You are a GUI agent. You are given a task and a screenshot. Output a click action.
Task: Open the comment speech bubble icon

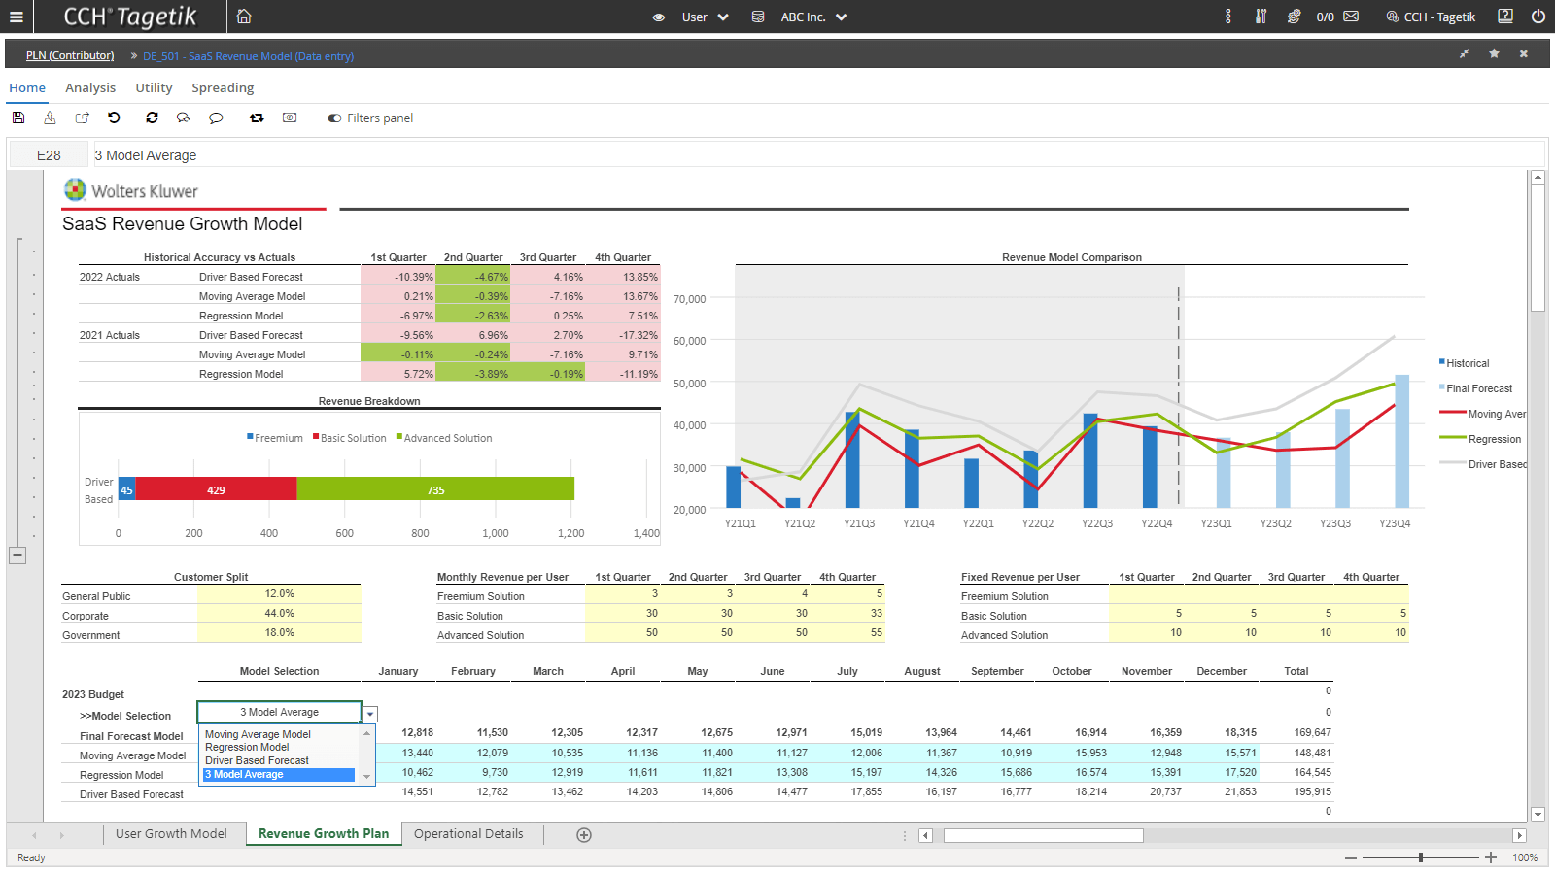(x=216, y=118)
